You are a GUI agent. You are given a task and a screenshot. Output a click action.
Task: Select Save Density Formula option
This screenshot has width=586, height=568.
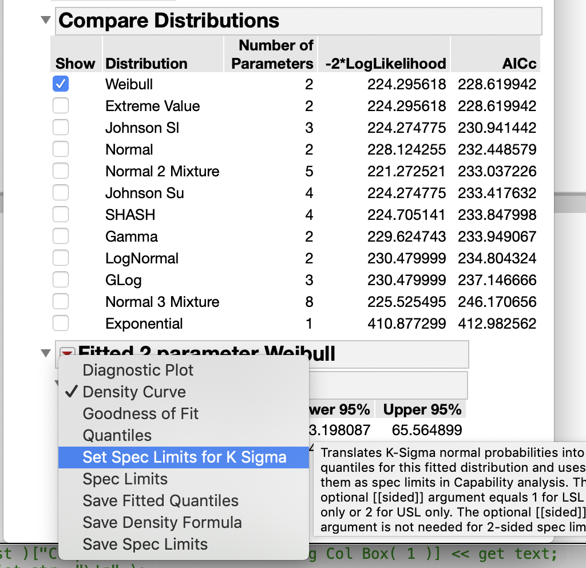pyautogui.click(x=162, y=523)
